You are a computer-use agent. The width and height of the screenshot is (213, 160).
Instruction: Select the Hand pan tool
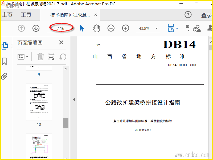pyautogui.click(x=96, y=28)
